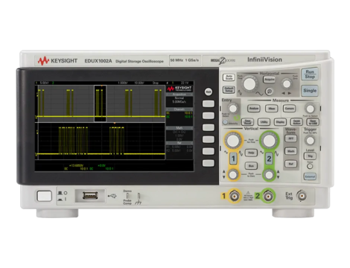Open the Utility menu key
350x268 pixels.
[264, 122]
